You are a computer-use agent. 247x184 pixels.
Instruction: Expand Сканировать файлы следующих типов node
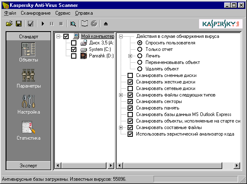coord(121,95)
